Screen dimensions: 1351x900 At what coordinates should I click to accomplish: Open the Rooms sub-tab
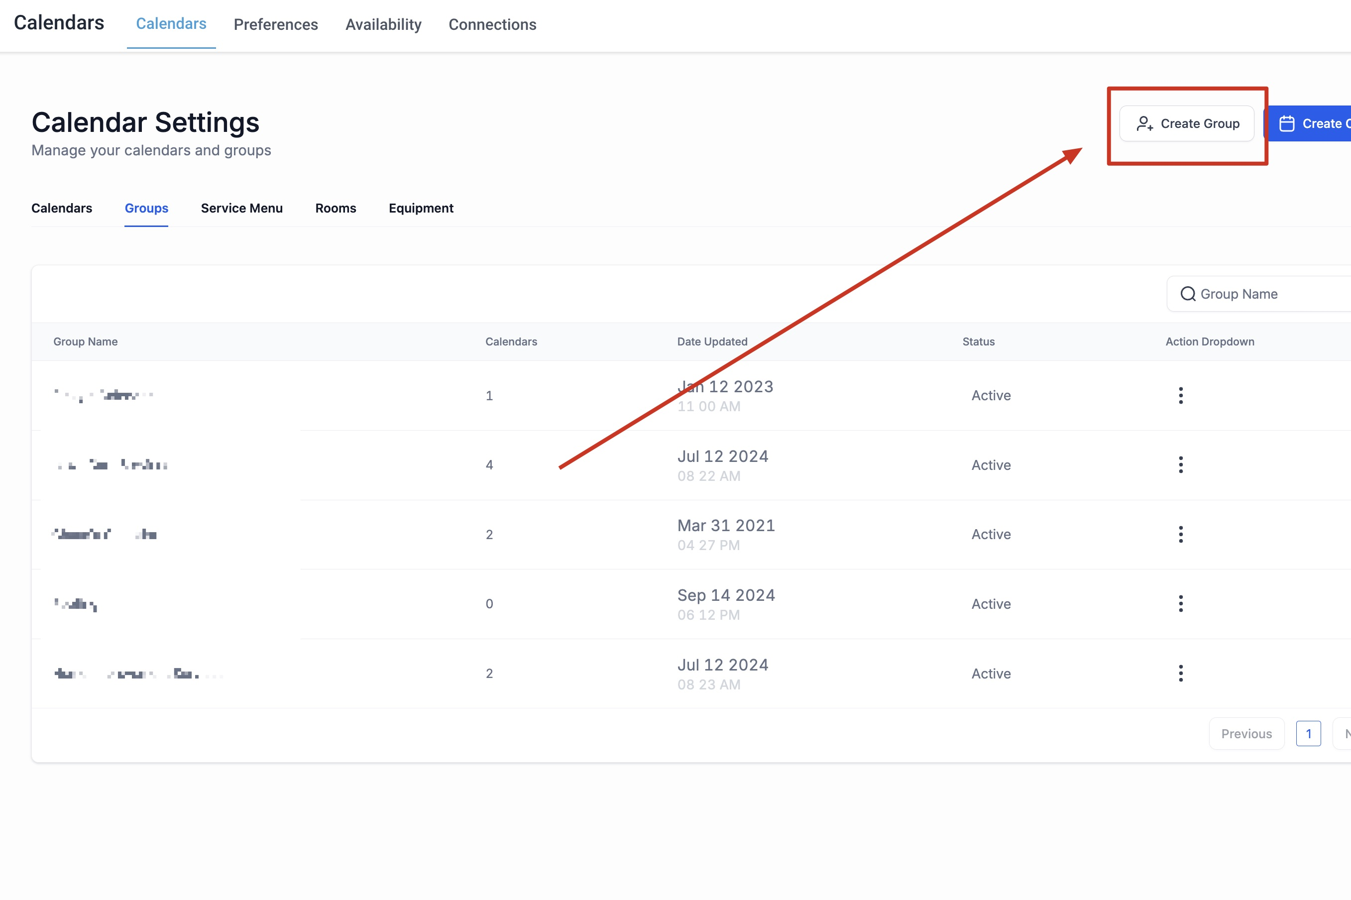336,209
